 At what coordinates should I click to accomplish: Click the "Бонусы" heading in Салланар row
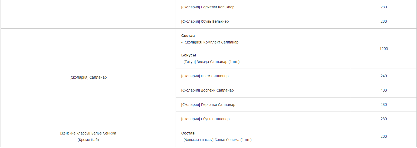point(188,55)
